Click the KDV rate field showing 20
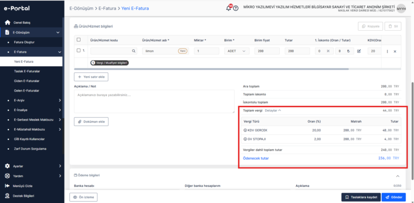Screen dimensions: 414x203 [375, 51]
